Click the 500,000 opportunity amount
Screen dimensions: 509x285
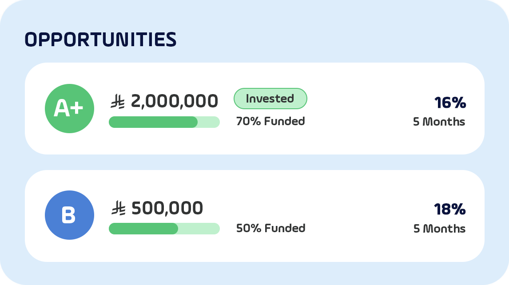click(167, 208)
